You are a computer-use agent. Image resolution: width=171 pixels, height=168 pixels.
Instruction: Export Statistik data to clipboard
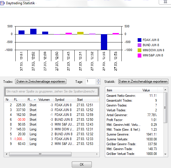143,81
